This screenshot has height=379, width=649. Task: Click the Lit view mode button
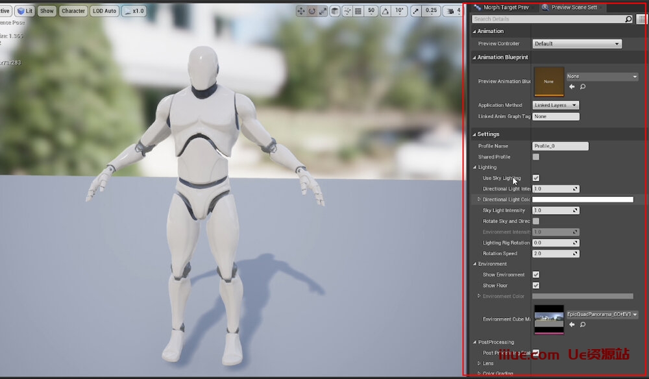pyautogui.click(x=25, y=11)
